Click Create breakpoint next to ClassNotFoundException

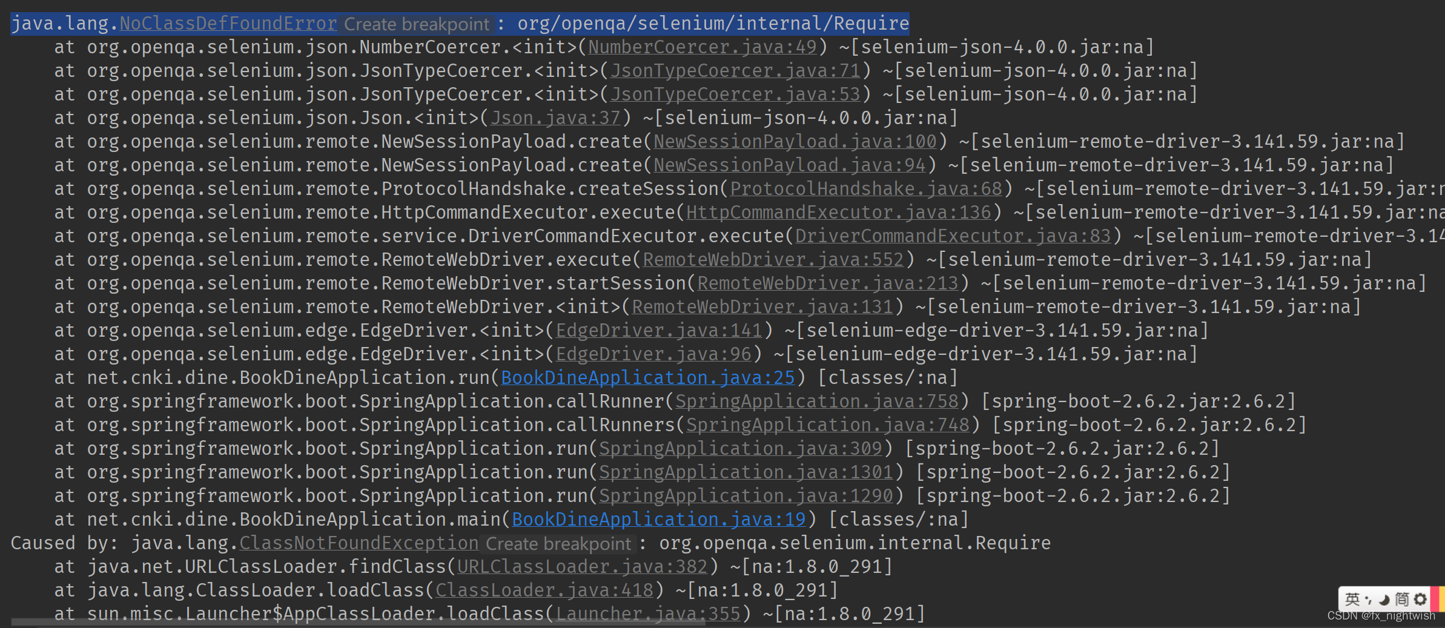click(x=558, y=543)
